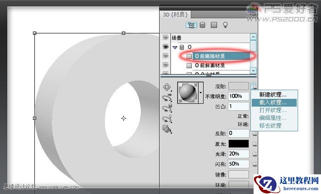Screen dimensions: 321x194
Task: Select the rotate object tool icon
Action: [167, 98]
